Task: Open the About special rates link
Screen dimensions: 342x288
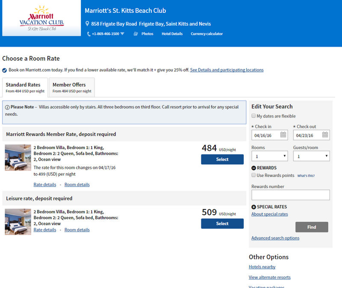Action: pos(270,214)
